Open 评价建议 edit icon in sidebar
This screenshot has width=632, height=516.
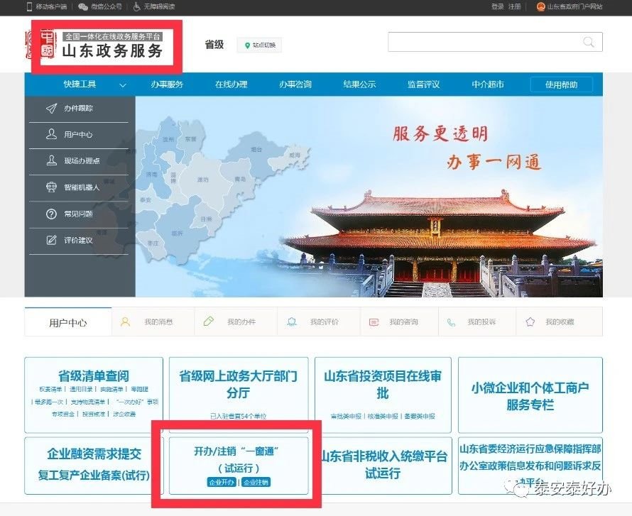[51, 240]
